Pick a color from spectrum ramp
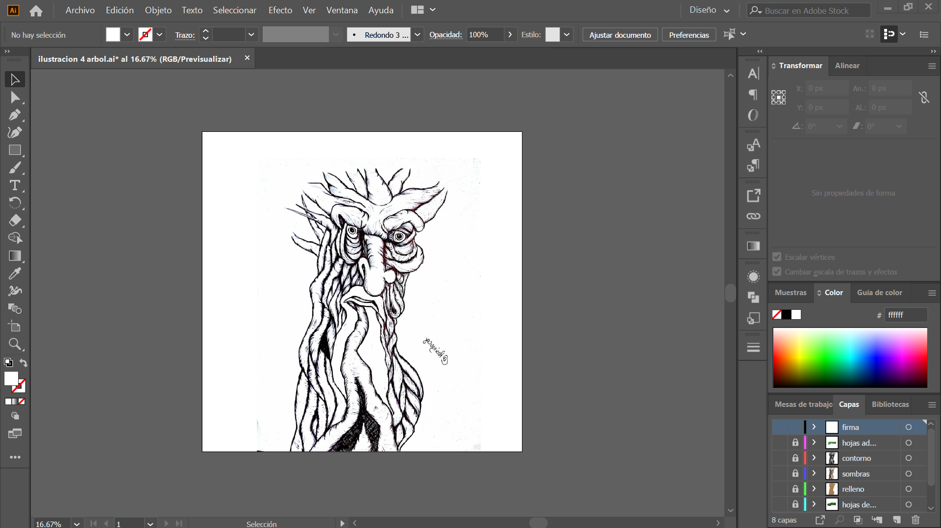Screen dimensions: 941x528 (x=850, y=358)
